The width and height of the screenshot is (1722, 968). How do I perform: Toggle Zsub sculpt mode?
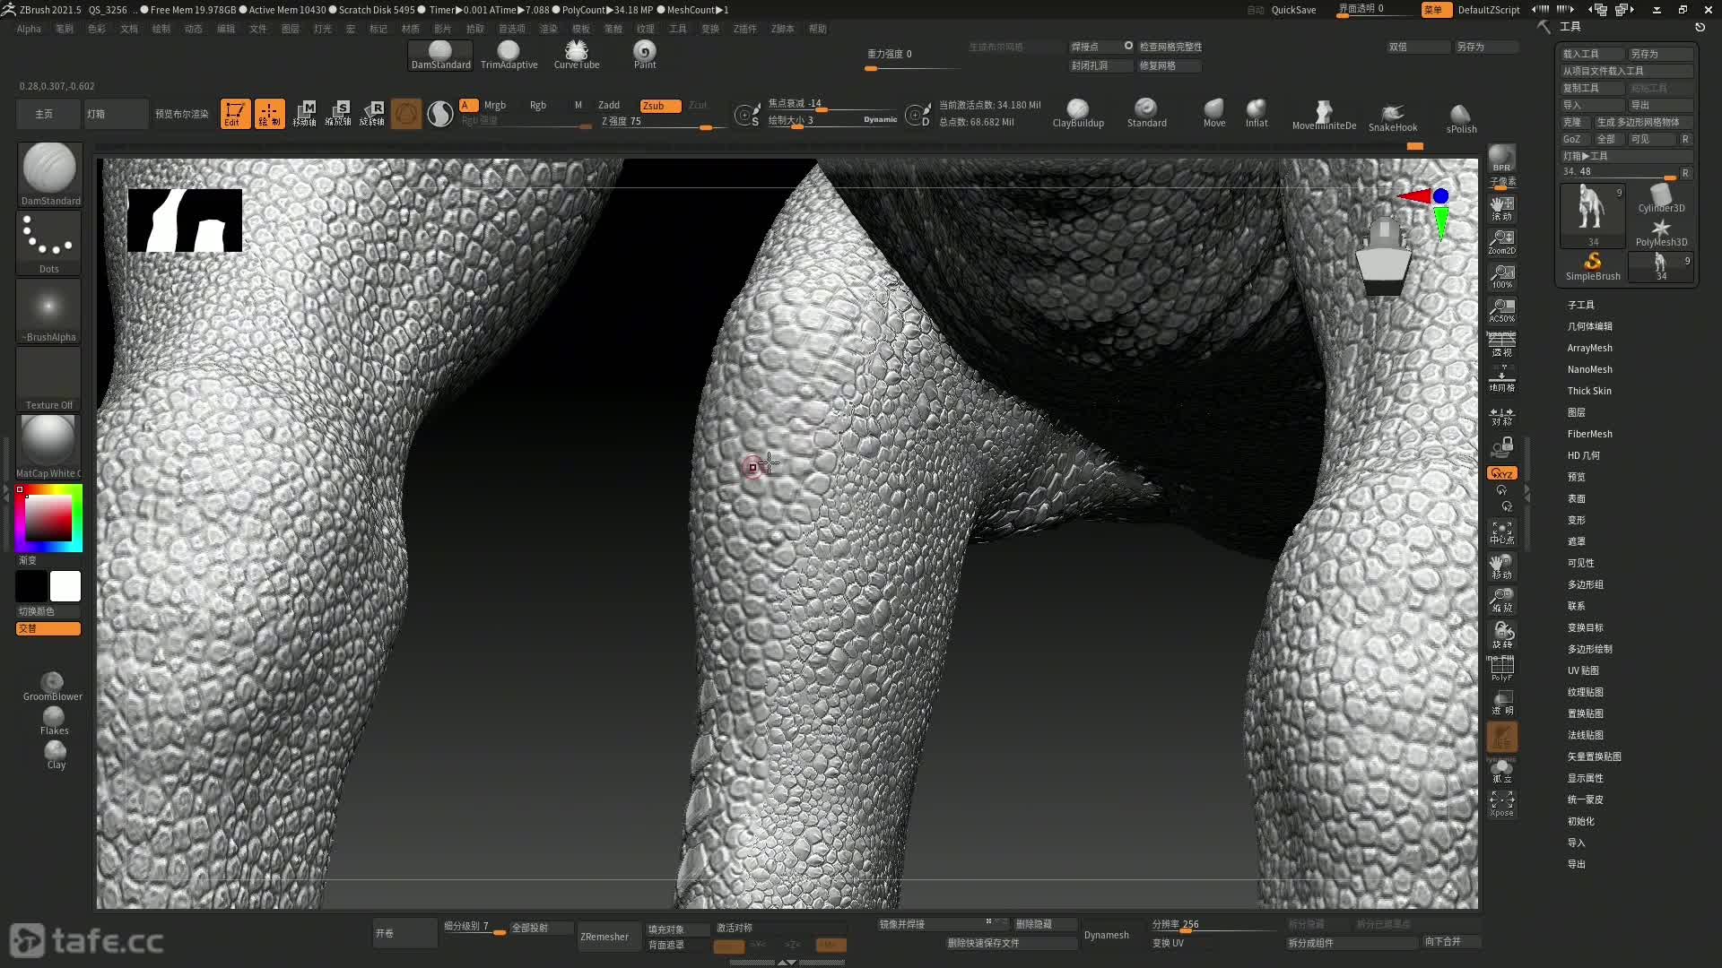pos(660,106)
